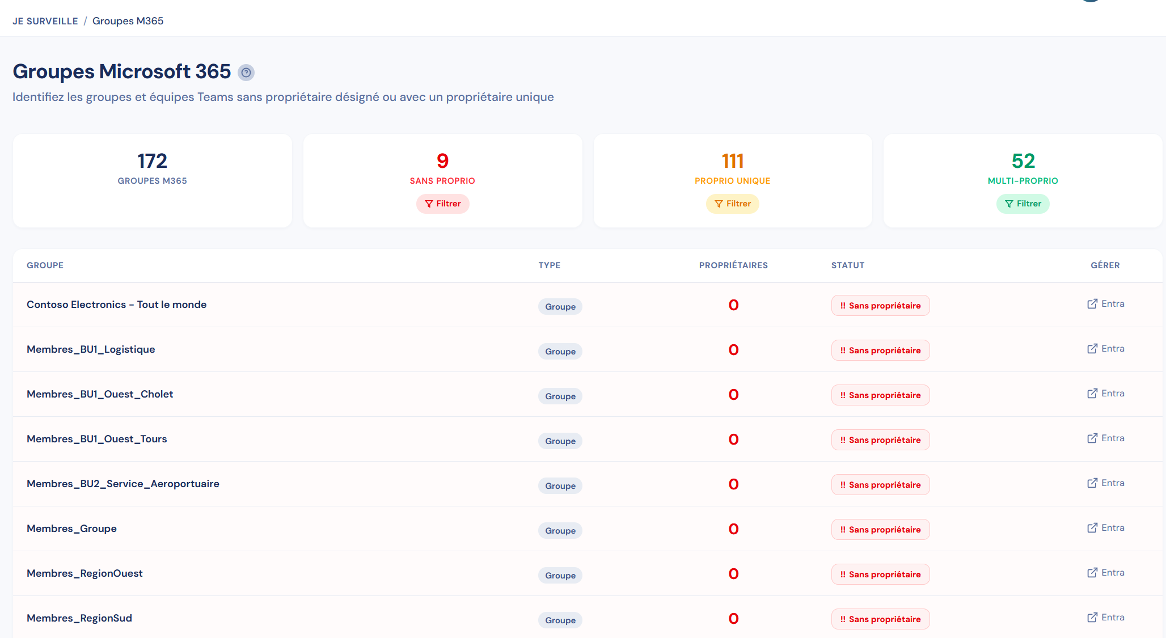The height and width of the screenshot is (638, 1166).
Task: Click Groupe type tag for Membres_RegionOuest
Action: (x=560, y=576)
